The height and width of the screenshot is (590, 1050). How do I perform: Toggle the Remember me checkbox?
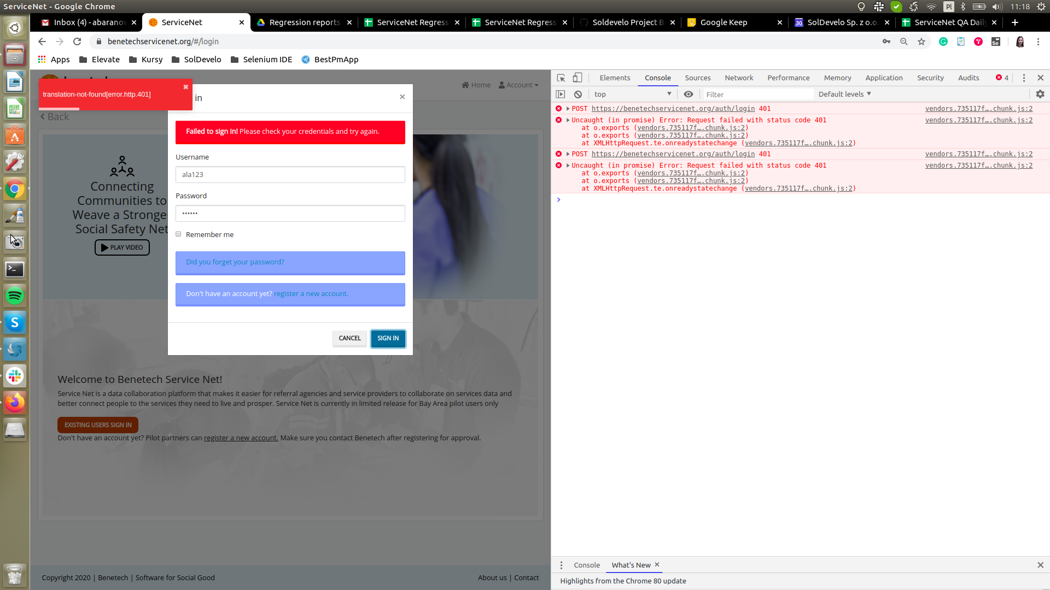[x=178, y=234]
